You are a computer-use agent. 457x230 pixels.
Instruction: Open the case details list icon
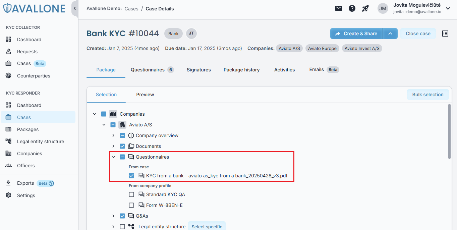click(x=445, y=34)
